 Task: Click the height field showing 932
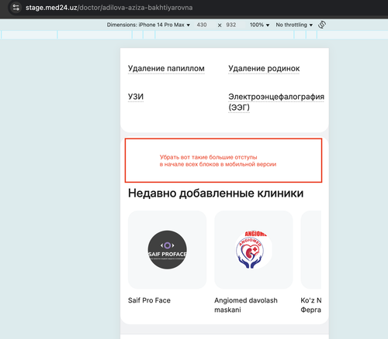(231, 25)
